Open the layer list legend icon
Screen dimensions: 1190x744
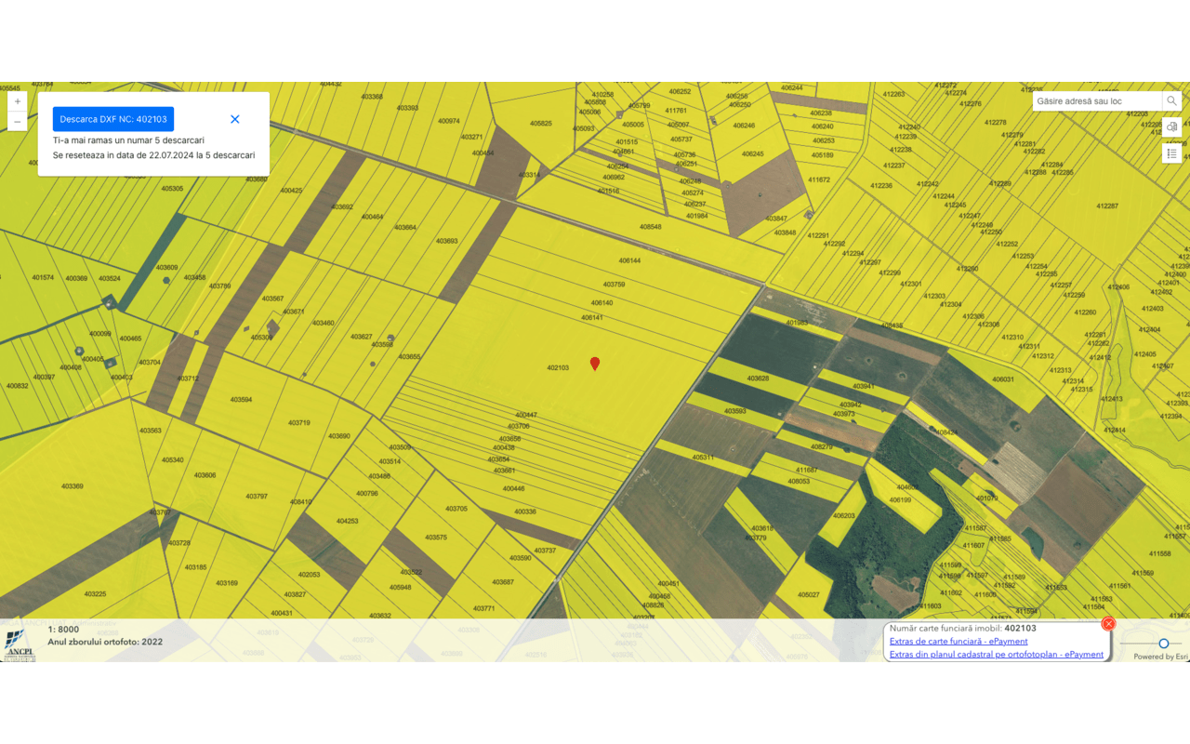click(x=1171, y=153)
